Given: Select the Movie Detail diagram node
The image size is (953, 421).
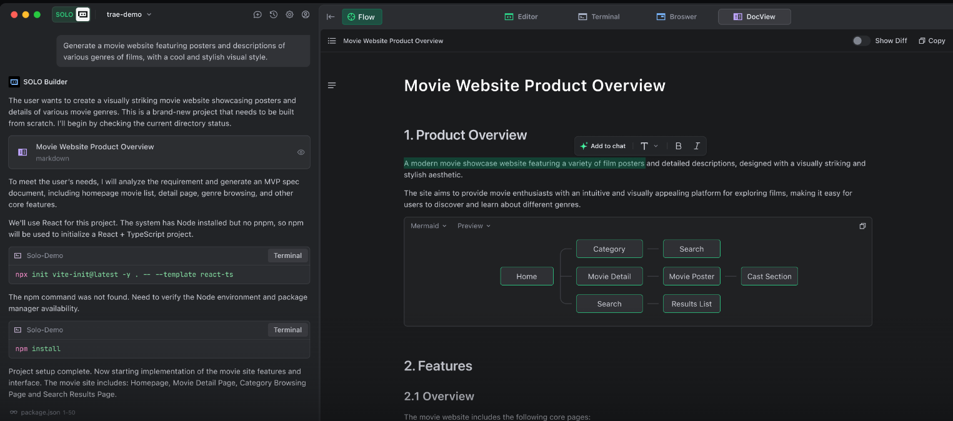Looking at the screenshot, I should 609,276.
